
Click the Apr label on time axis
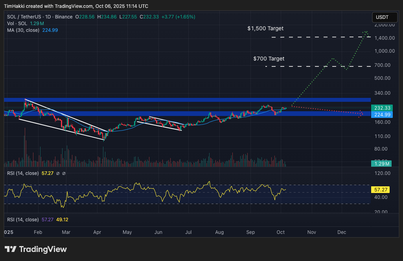[x=97, y=232]
